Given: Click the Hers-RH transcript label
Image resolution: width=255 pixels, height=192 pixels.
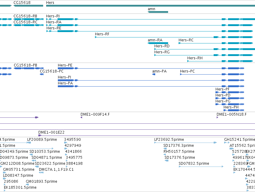Looking at the screenshot, I should [x=195, y=58].
